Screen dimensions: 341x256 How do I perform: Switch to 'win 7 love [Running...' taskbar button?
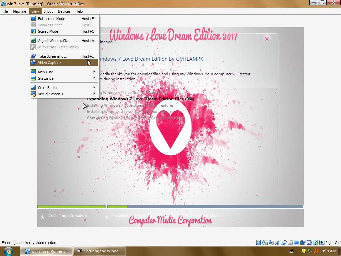pos(46,251)
